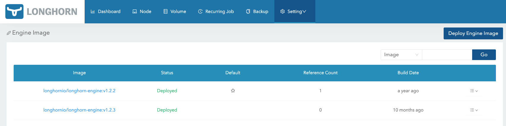Screen dimensions: 506x126
Task: Click the default star icon for v1.2.2
Action: click(x=233, y=91)
